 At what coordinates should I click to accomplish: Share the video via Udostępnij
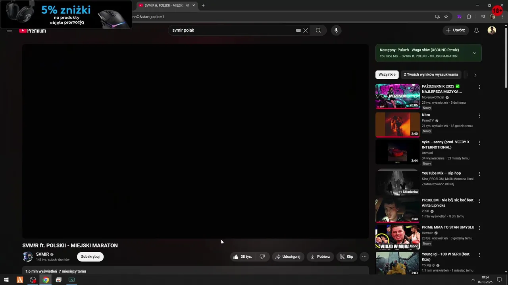click(288, 256)
